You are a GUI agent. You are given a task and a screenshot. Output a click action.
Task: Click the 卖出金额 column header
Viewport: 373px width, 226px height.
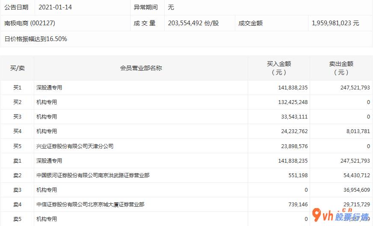(x=341, y=68)
